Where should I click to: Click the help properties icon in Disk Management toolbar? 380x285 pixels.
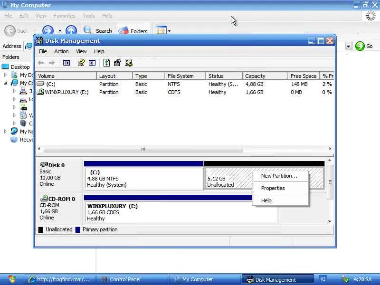(x=81, y=63)
